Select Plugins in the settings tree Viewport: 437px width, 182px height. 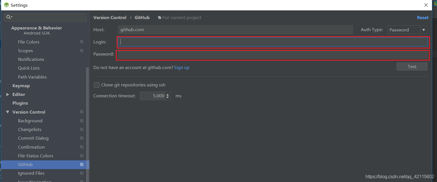(x=20, y=103)
